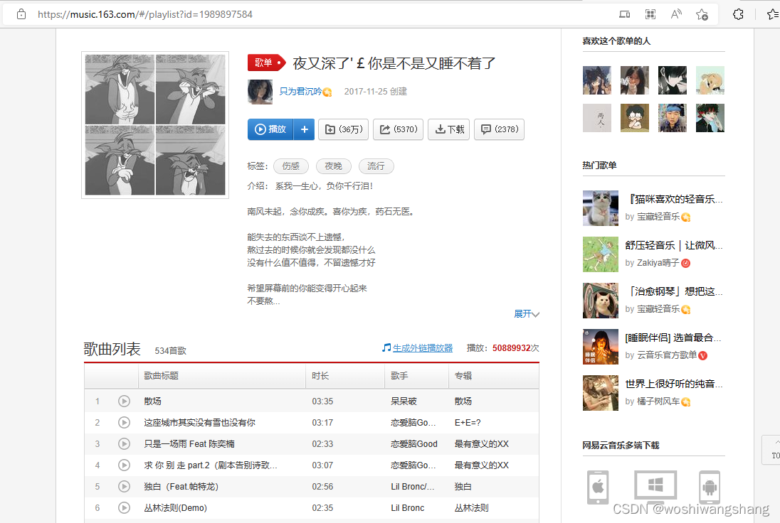Open comments via (2378) button

point(499,129)
